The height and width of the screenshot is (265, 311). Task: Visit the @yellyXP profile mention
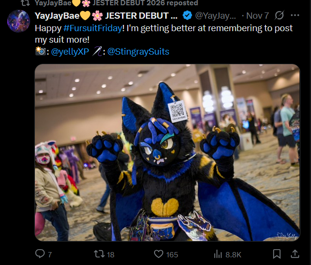pyautogui.click(x=70, y=52)
